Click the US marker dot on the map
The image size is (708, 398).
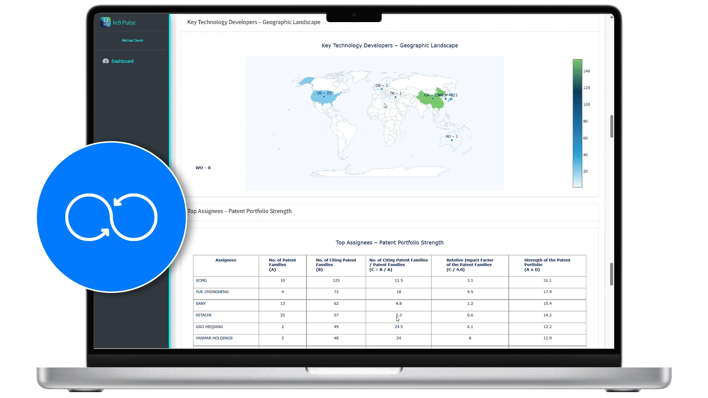(x=324, y=97)
